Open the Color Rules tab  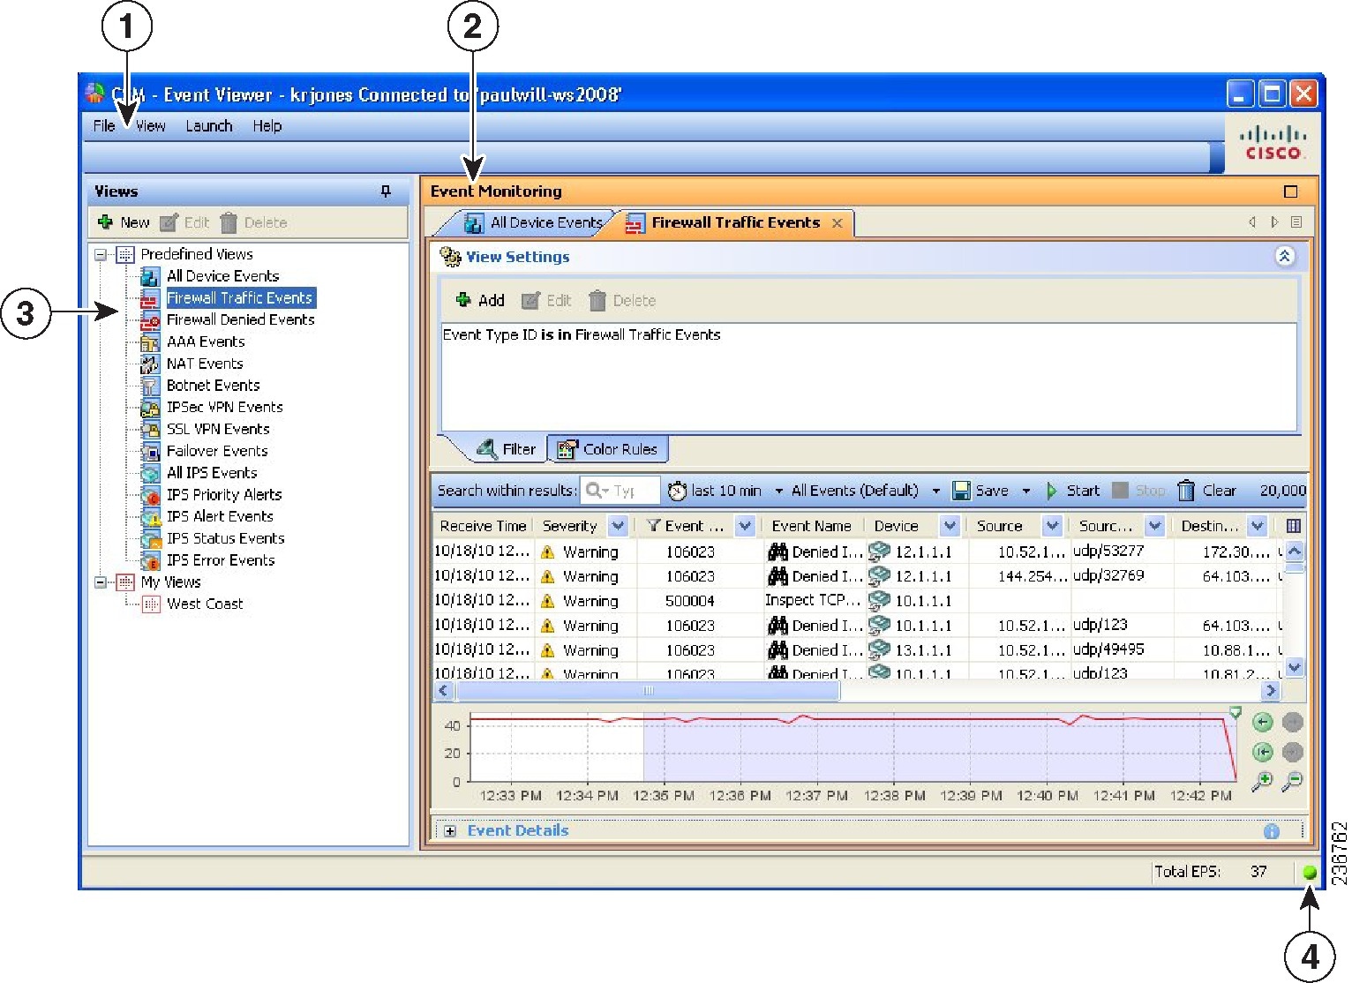[x=609, y=449]
